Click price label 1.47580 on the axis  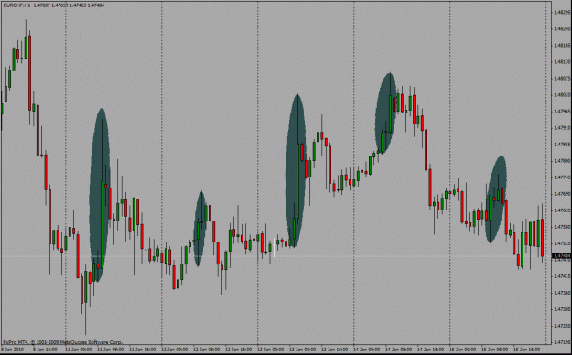click(x=562, y=227)
